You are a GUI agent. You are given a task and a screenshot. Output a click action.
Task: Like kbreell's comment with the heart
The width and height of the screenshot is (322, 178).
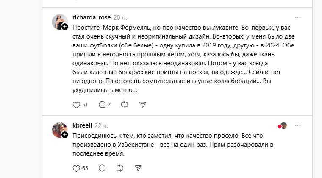point(77,168)
